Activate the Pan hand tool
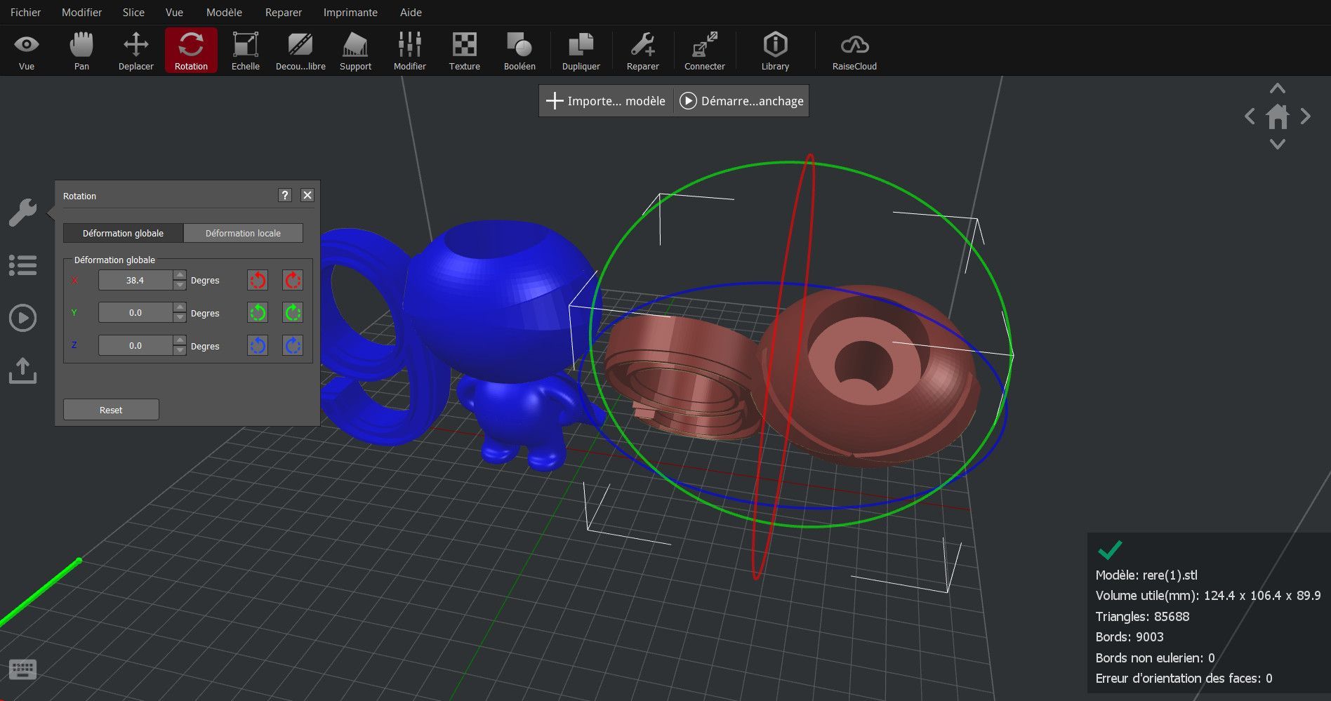The width and height of the screenshot is (1331, 701). point(81,51)
